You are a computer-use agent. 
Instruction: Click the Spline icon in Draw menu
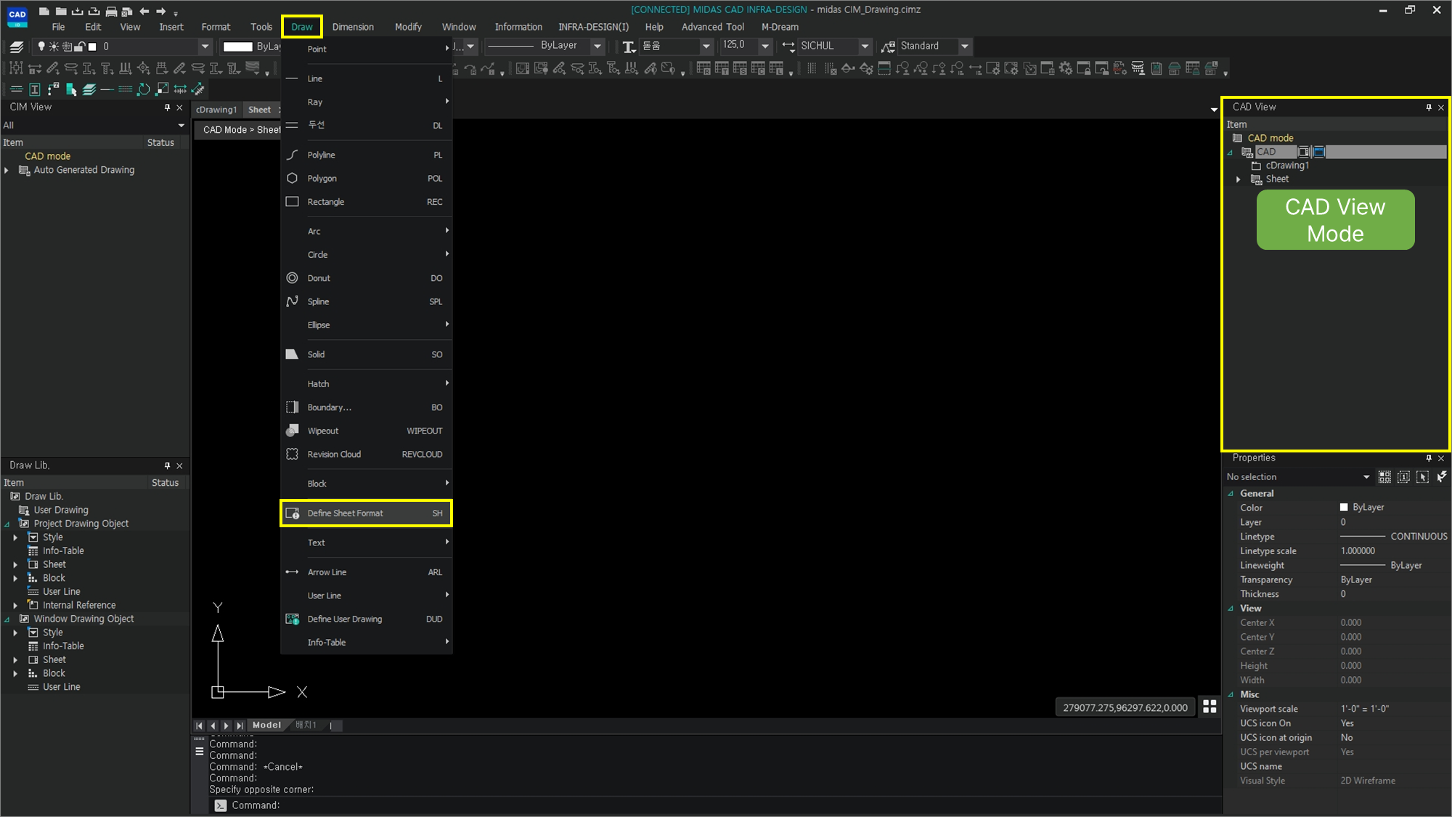(x=292, y=301)
